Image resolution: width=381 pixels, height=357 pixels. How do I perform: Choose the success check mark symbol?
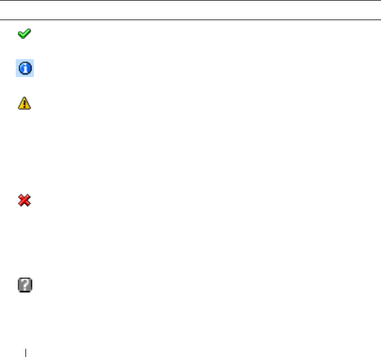(x=24, y=34)
